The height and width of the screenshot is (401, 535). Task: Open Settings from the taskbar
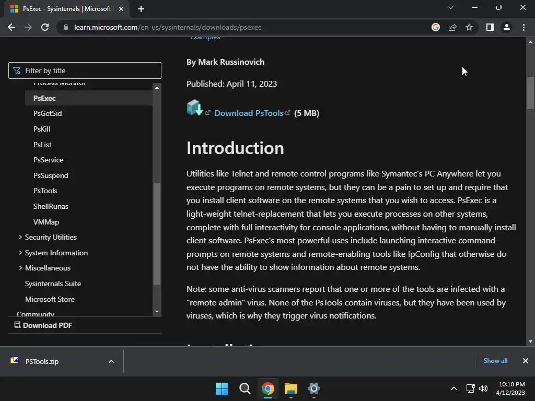point(314,388)
